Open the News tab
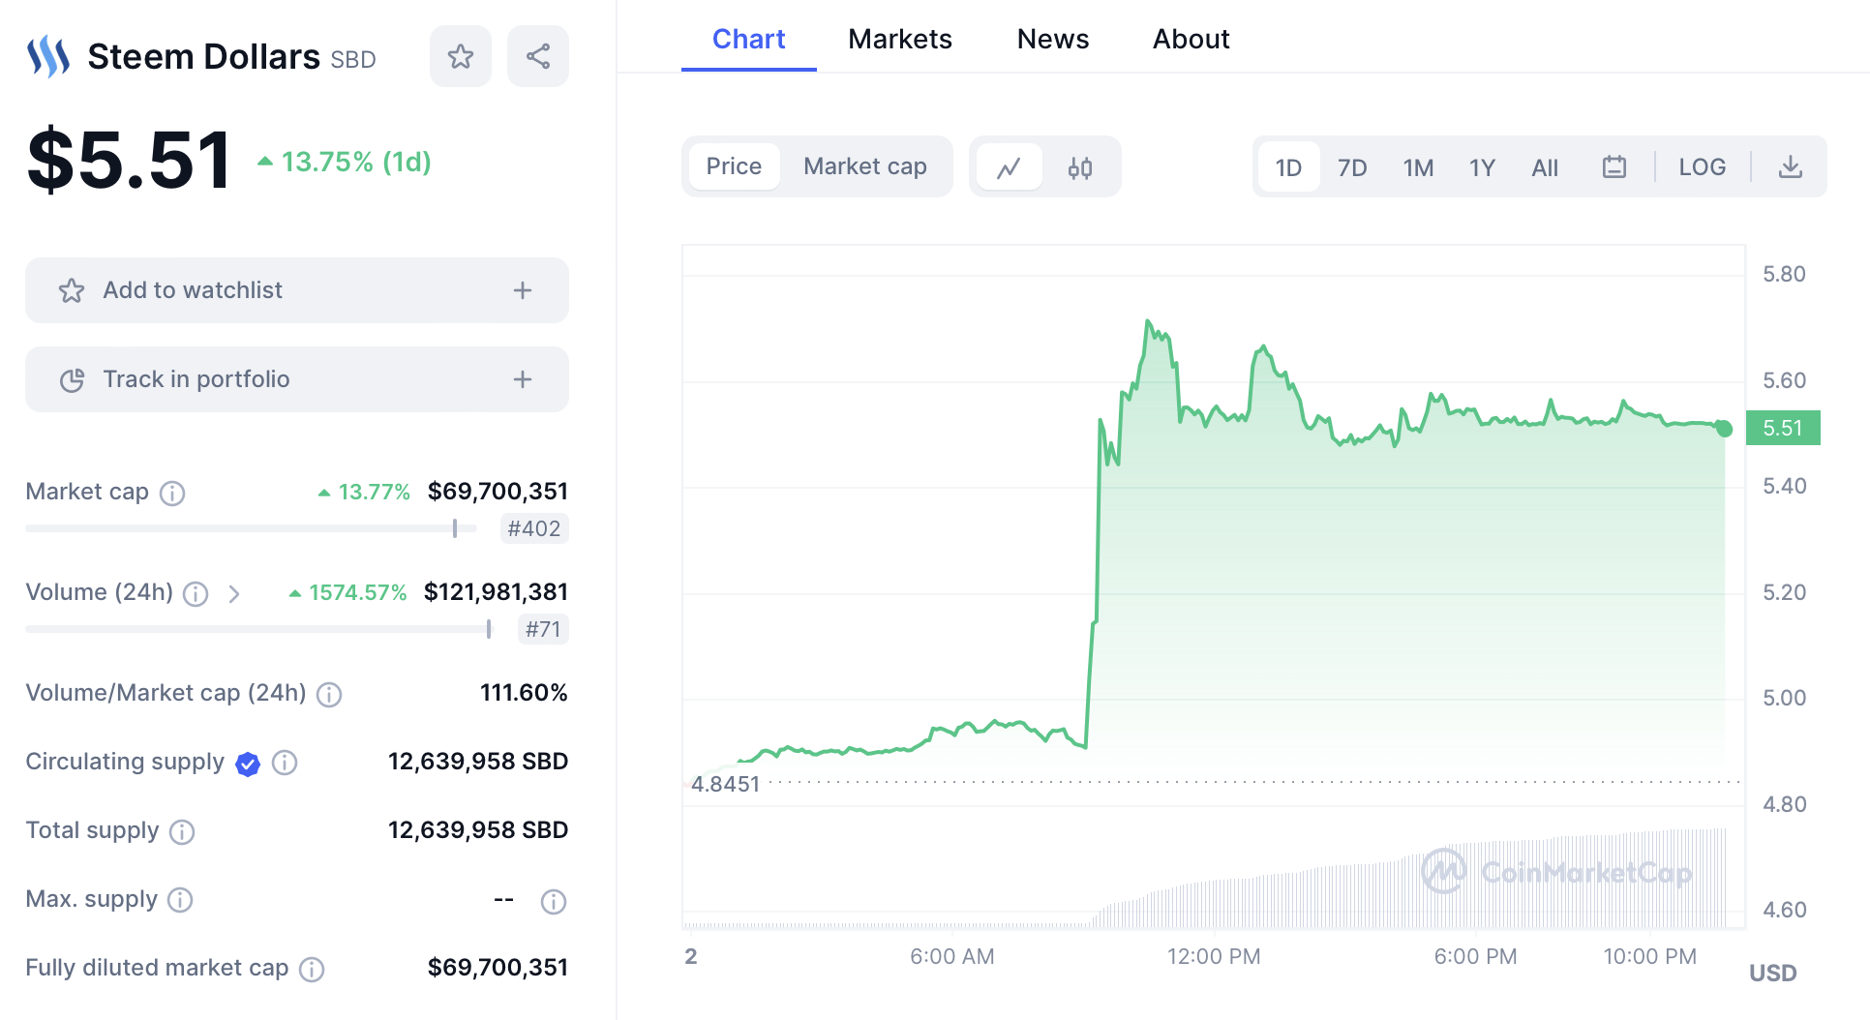Screen dimensions: 1870x1020 click(1052, 39)
